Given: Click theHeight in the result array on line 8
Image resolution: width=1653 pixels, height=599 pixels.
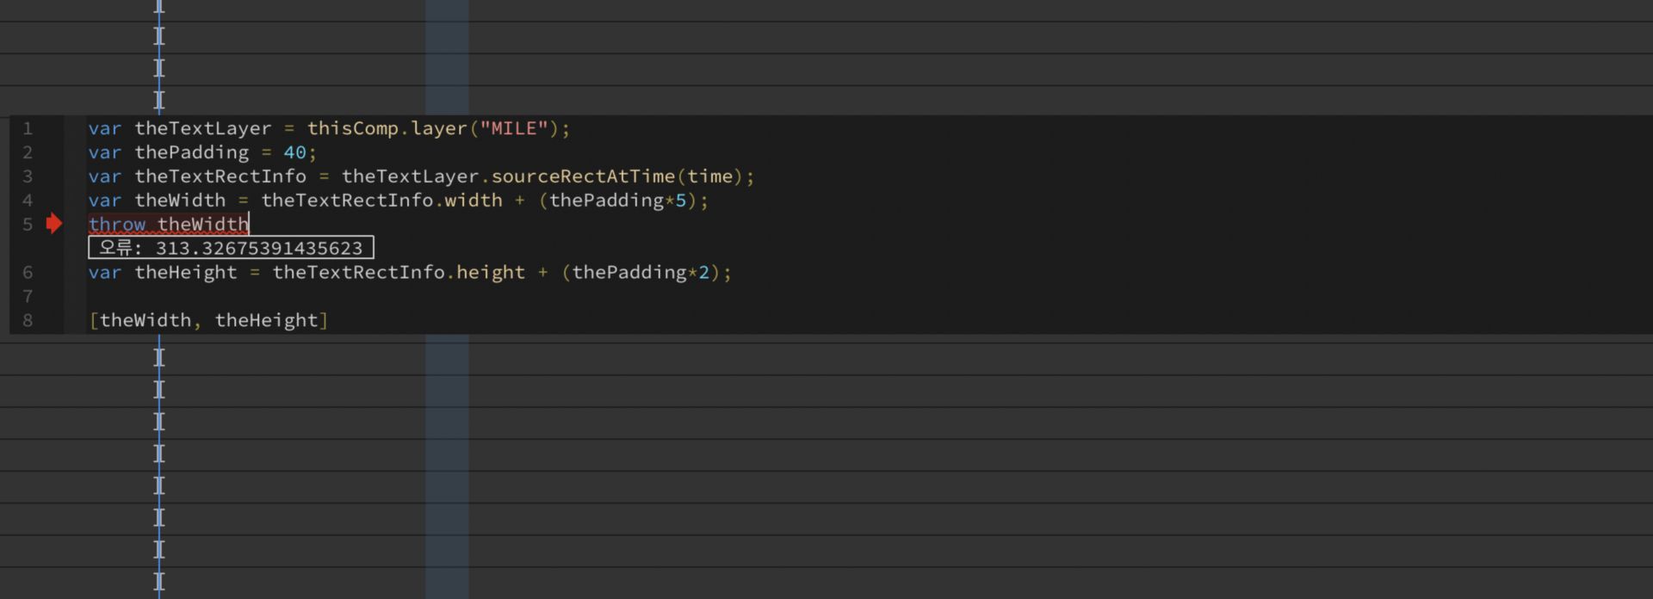Looking at the screenshot, I should 266,320.
